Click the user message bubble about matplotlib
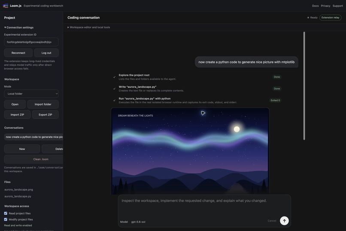Viewport: 346px width, 231px height. click(246, 62)
